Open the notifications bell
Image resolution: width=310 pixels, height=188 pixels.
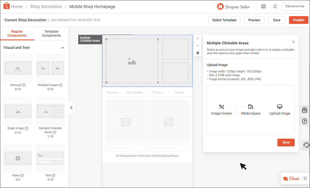pos(275,7)
